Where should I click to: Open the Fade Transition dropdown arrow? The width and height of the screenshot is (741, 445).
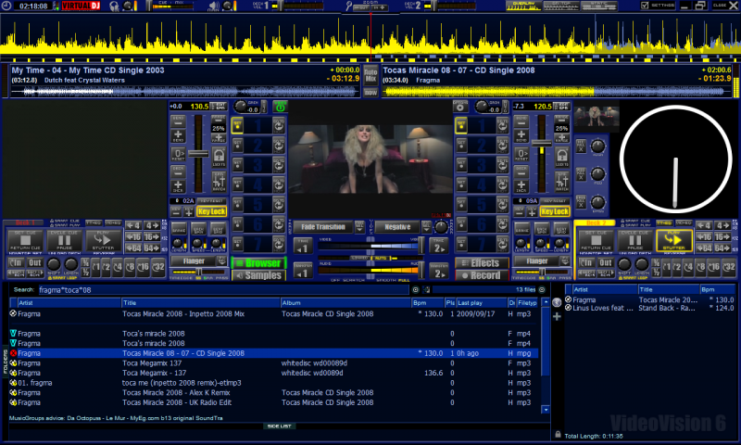tap(359, 227)
